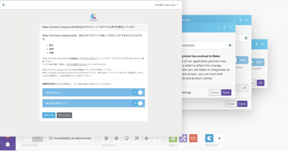Close the connection dialog with its X

click(231, 27)
